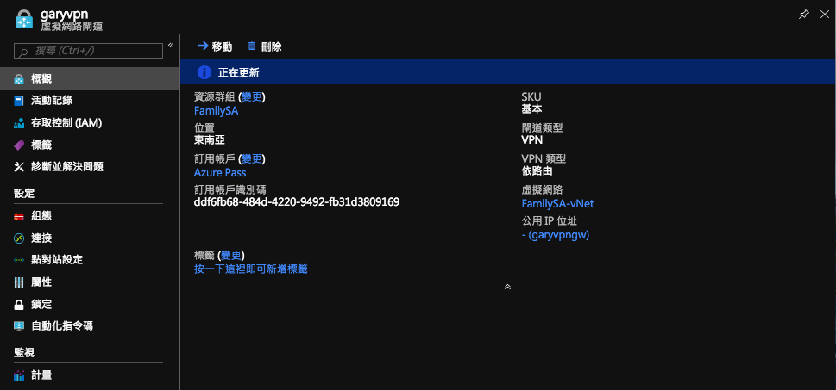Collapse the sidebar with the double chevron
Screen dimensions: 836x390
click(x=171, y=46)
